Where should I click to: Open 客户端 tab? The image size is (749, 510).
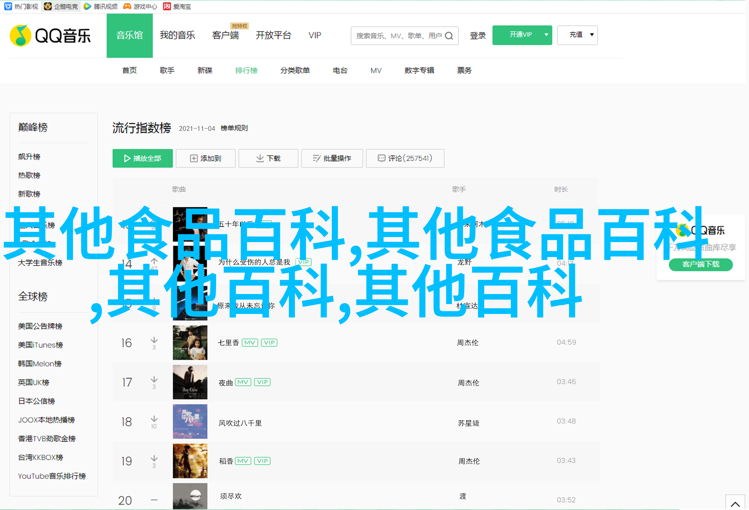(x=226, y=35)
